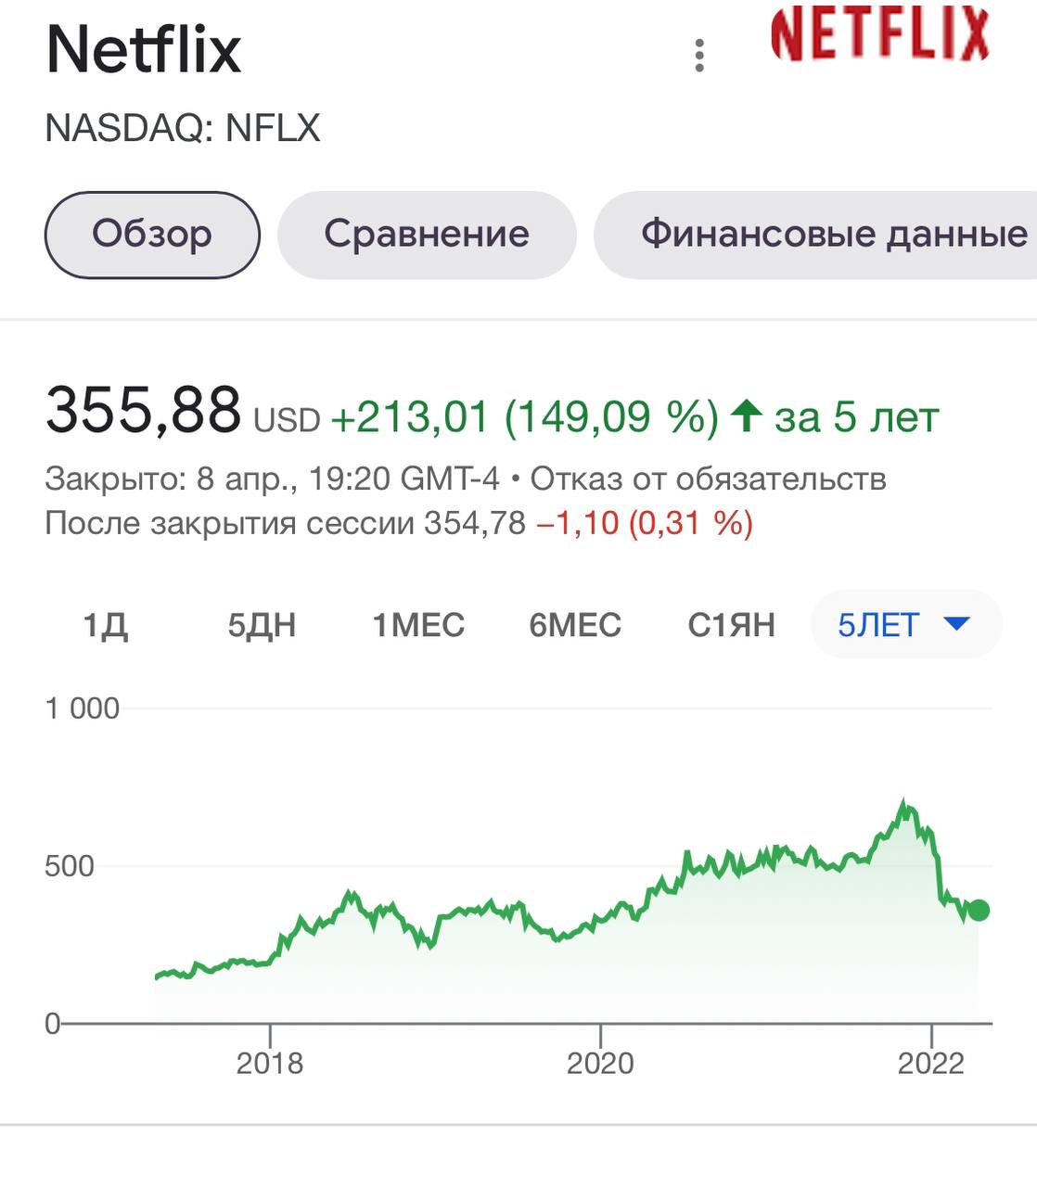Viewport: 1037px width, 1187px height.
Task: Open the three-dot more options menu
Action: [x=700, y=56]
